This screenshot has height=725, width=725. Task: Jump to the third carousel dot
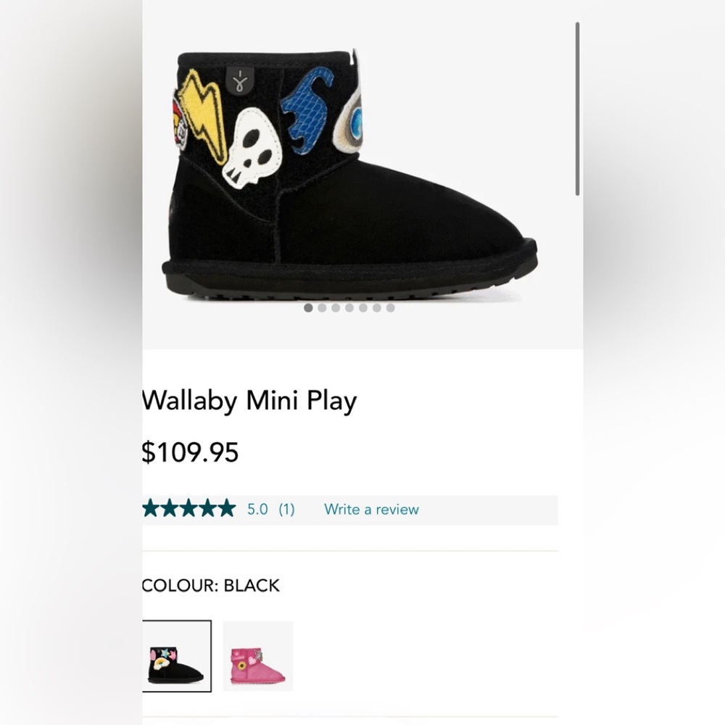(336, 308)
